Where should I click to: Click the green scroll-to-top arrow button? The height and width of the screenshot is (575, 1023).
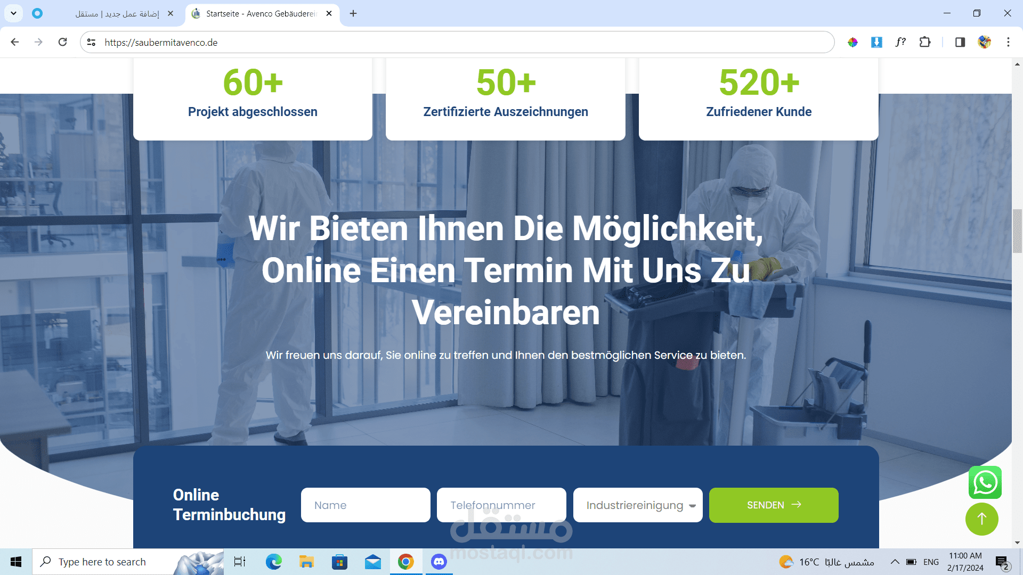point(981,519)
